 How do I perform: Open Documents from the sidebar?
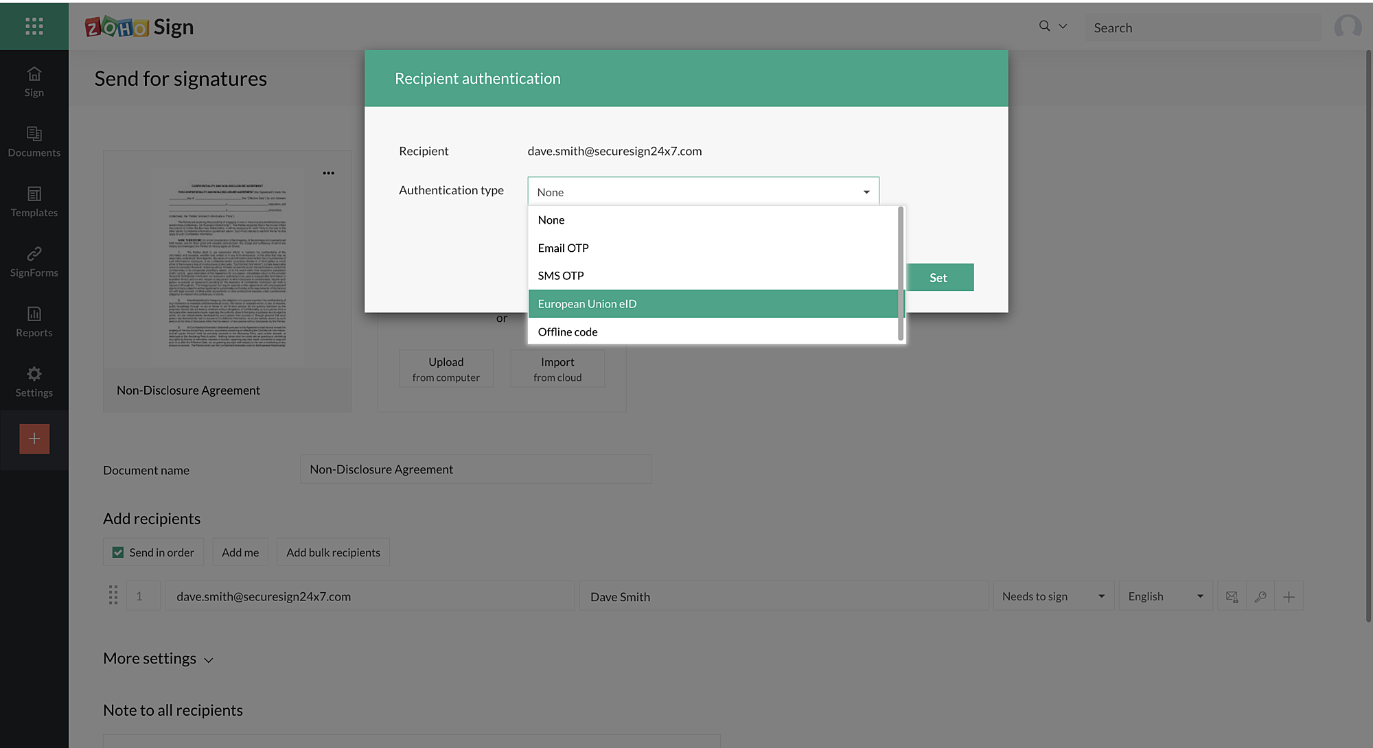pyautogui.click(x=34, y=141)
